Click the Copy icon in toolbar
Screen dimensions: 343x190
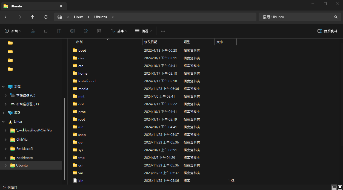[x=46, y=31]
